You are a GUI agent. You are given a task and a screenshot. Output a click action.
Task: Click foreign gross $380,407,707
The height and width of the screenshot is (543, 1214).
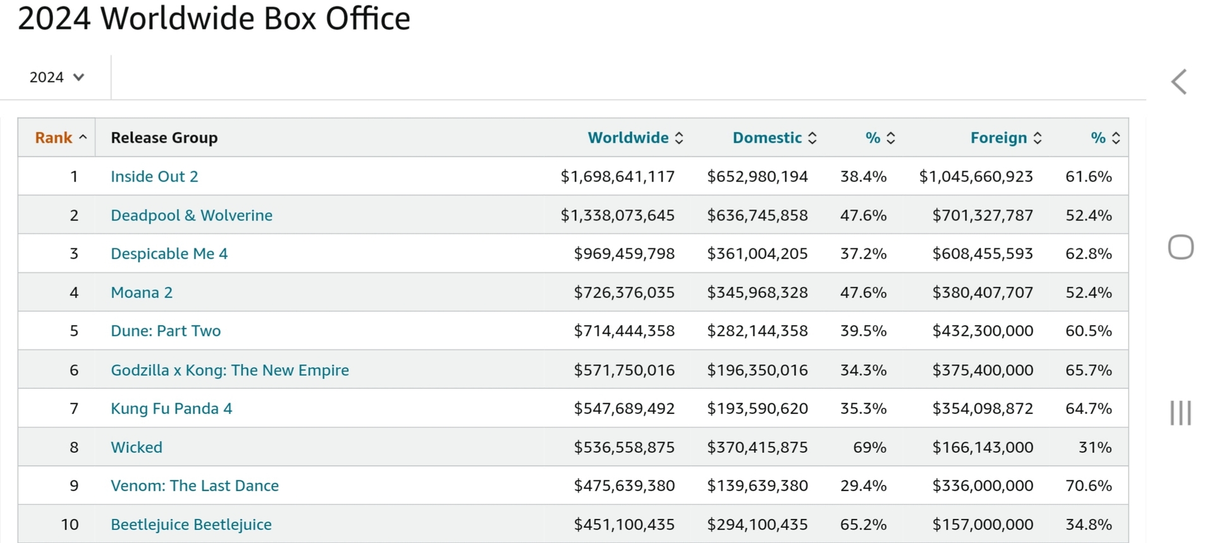tap(983, 293)
